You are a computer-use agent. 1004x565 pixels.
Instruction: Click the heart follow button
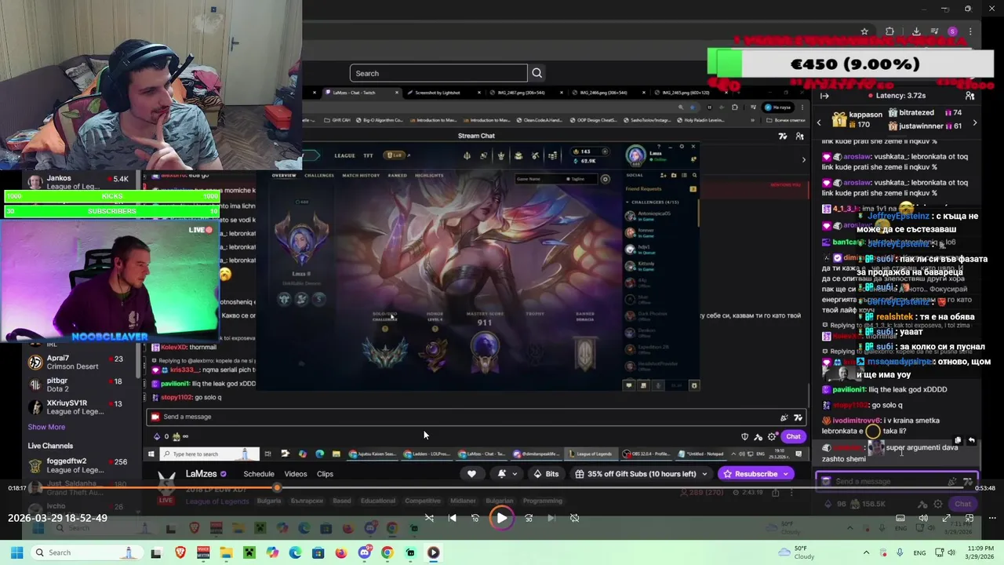pos(471,474)
